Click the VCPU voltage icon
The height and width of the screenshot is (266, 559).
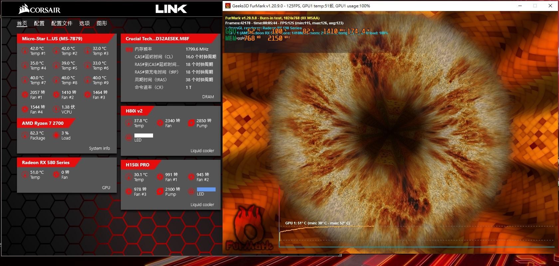click(x=56, y=110)
